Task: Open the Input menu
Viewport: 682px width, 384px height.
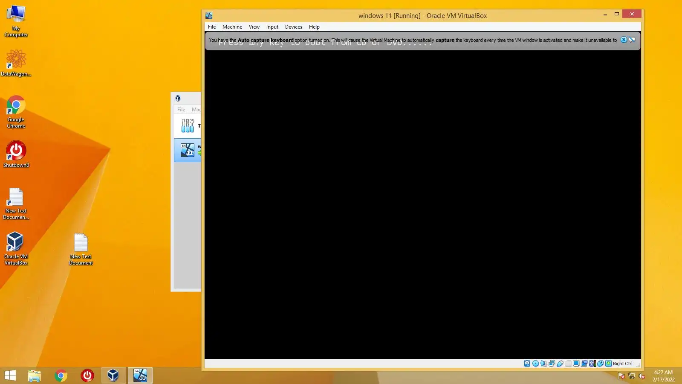Action: [x=272, y=27]
